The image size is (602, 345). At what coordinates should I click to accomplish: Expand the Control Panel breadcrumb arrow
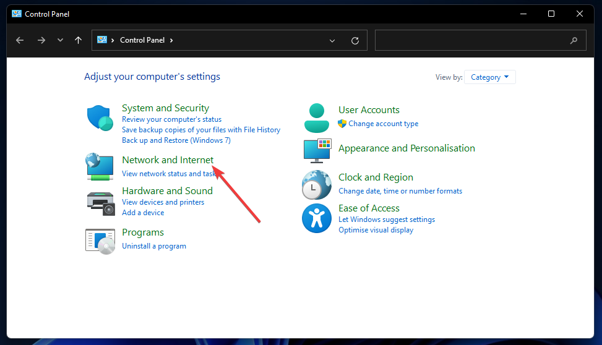(171, 40)
